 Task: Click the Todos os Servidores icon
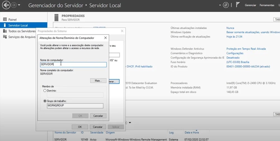[5, 31]
